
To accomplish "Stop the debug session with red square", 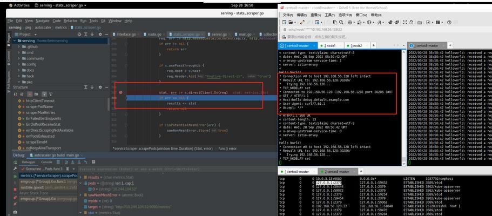I will (15, 190).
